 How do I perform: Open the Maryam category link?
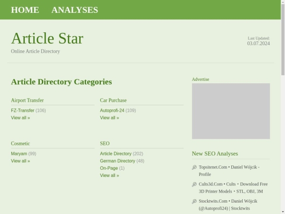pos(19,154)
